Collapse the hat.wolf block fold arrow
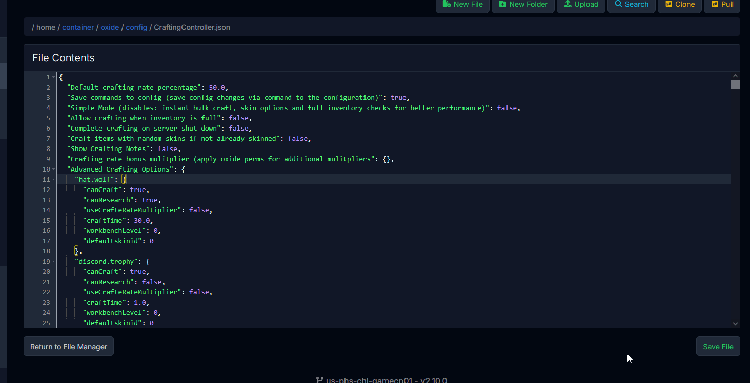The height and width of the screenshot is (383, 750). click(x=54, y=180)
